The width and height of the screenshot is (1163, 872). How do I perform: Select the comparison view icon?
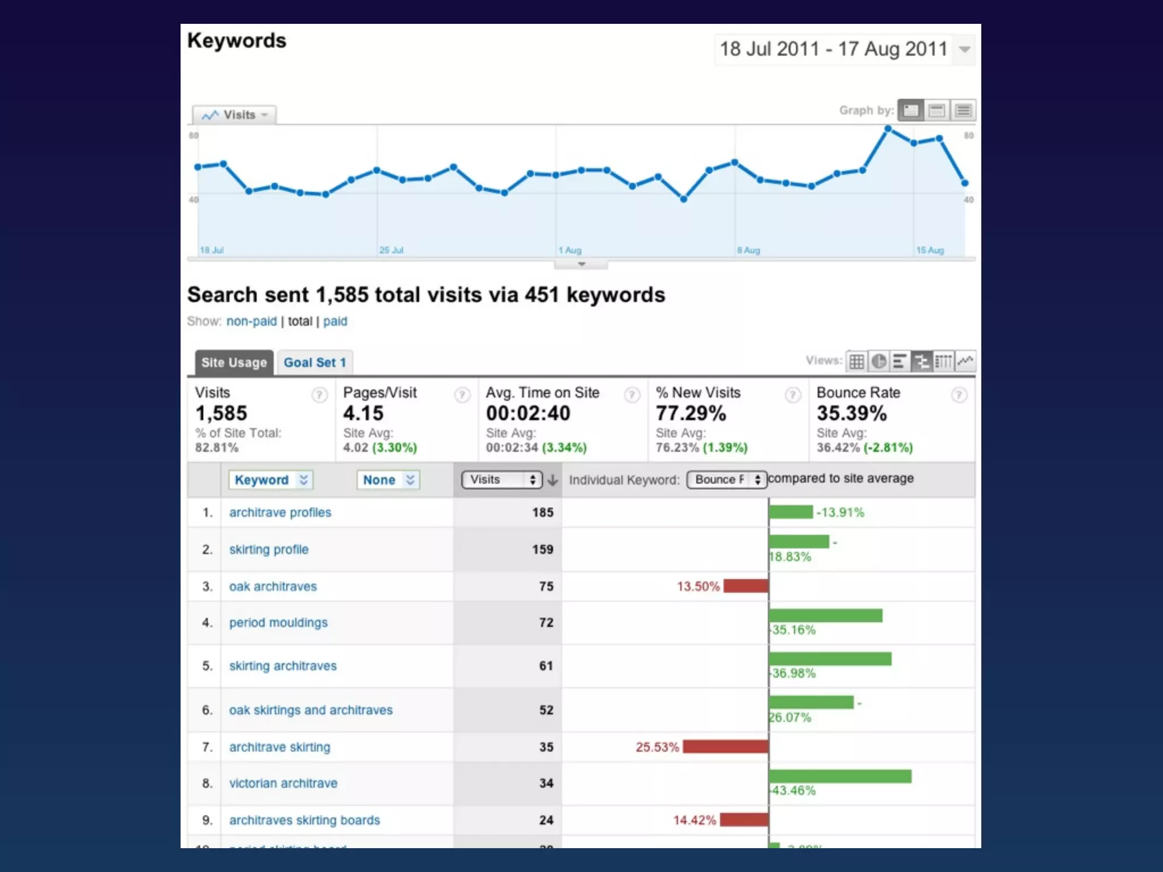(922, 361)
